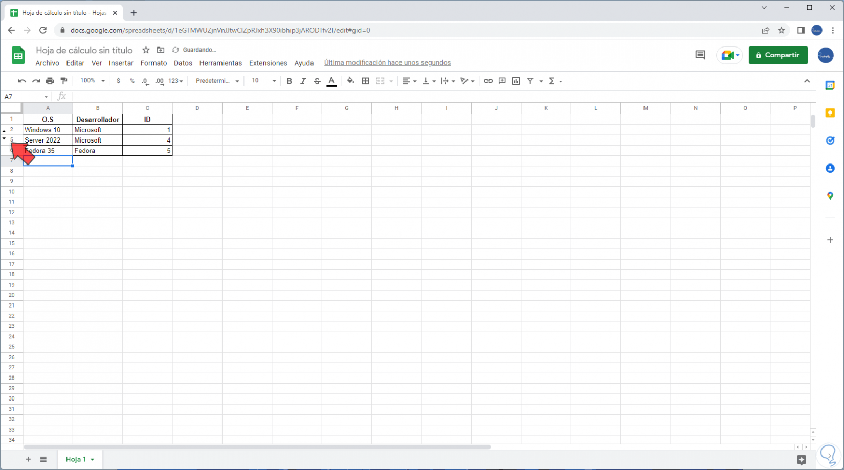Select the Paint format roller tool
The width and height of the screenshot is (844, 470).
tap(64, 81)
